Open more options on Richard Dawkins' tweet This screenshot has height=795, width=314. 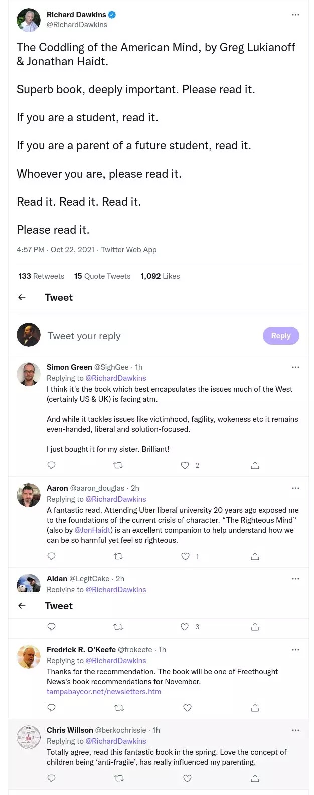295,15
